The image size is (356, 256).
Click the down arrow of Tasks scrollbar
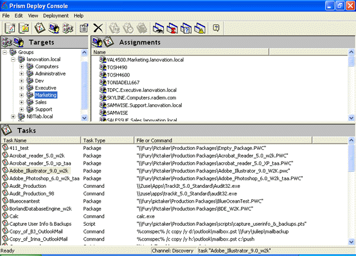[x=351, y=242]
